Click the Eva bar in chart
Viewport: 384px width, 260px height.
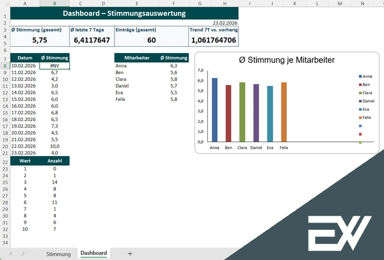pos(270,114)
